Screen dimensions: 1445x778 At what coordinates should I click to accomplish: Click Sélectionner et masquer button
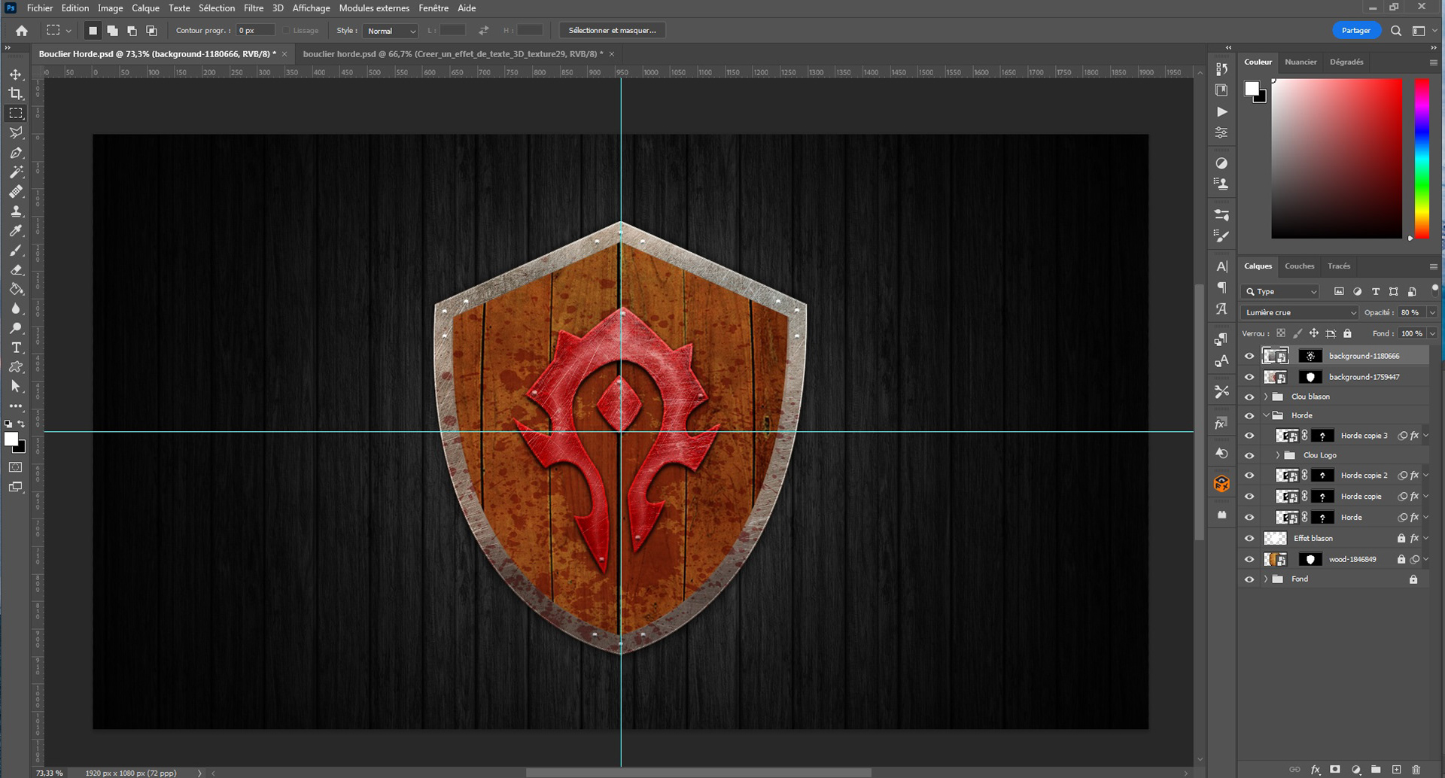[x=612, y=31]
